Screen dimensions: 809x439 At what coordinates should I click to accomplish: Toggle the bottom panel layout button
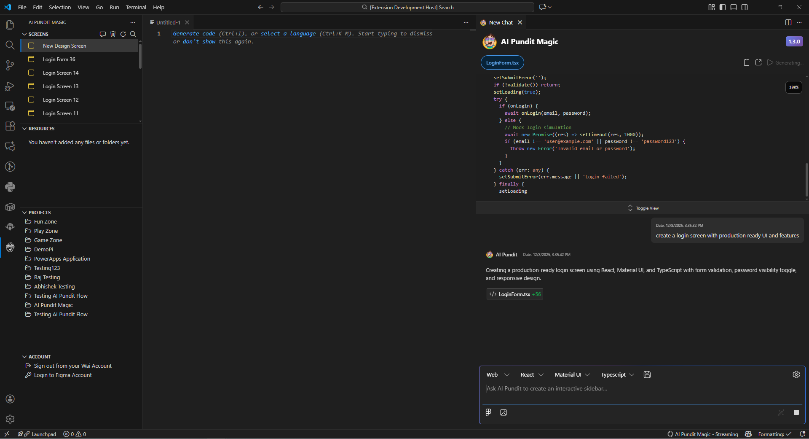point(734,7)
